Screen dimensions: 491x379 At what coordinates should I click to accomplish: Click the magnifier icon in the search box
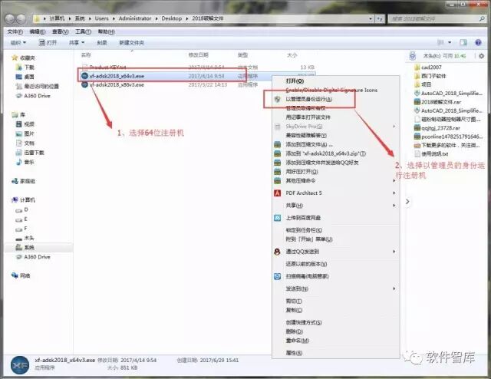(482, 18)
